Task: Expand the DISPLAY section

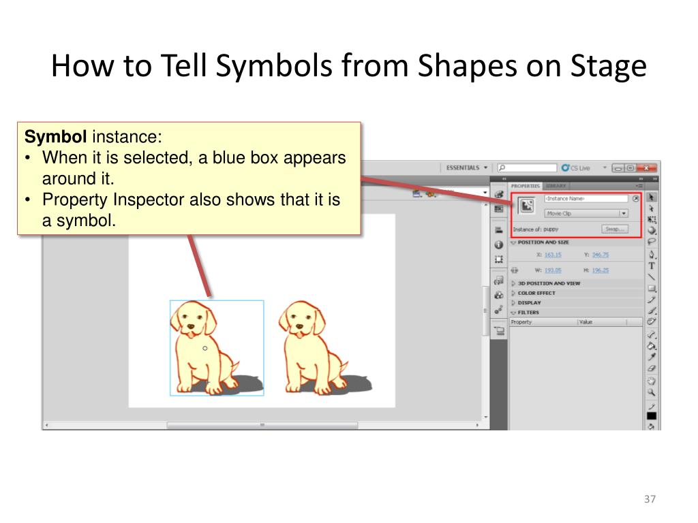Action: pos(513,303)
